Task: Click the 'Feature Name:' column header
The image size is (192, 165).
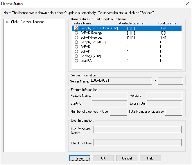Action: point(82,23)
